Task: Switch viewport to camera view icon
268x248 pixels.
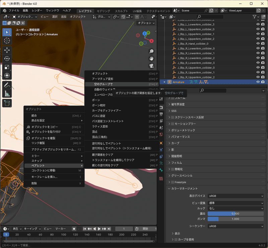Action: pos(151,66)
